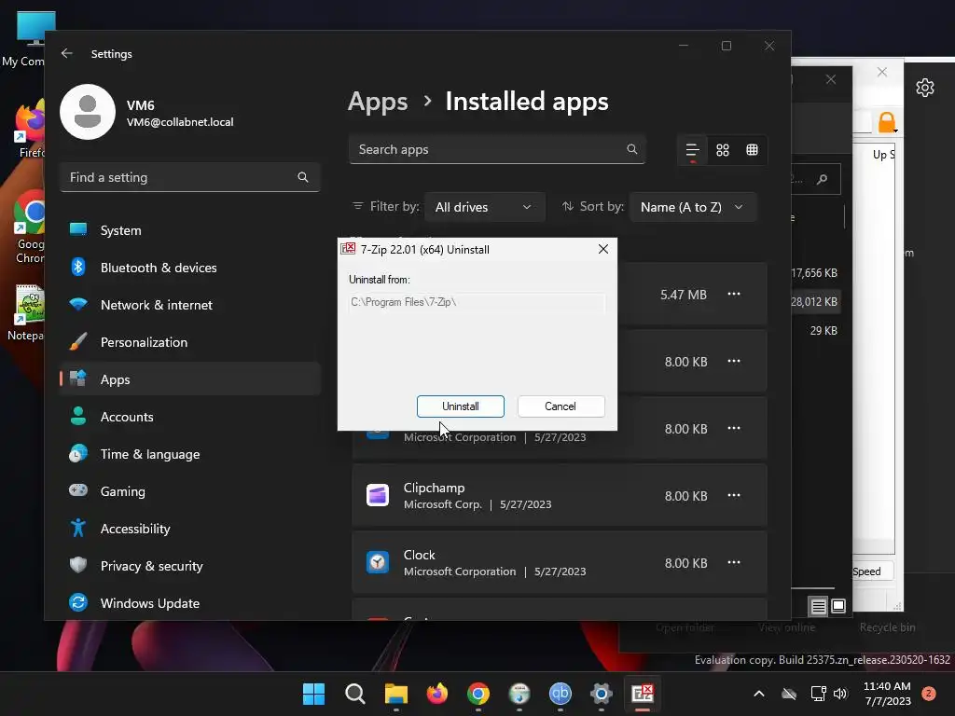
Task: Open File Explorer from the taskbar
Action: click(x=395, y=694)
